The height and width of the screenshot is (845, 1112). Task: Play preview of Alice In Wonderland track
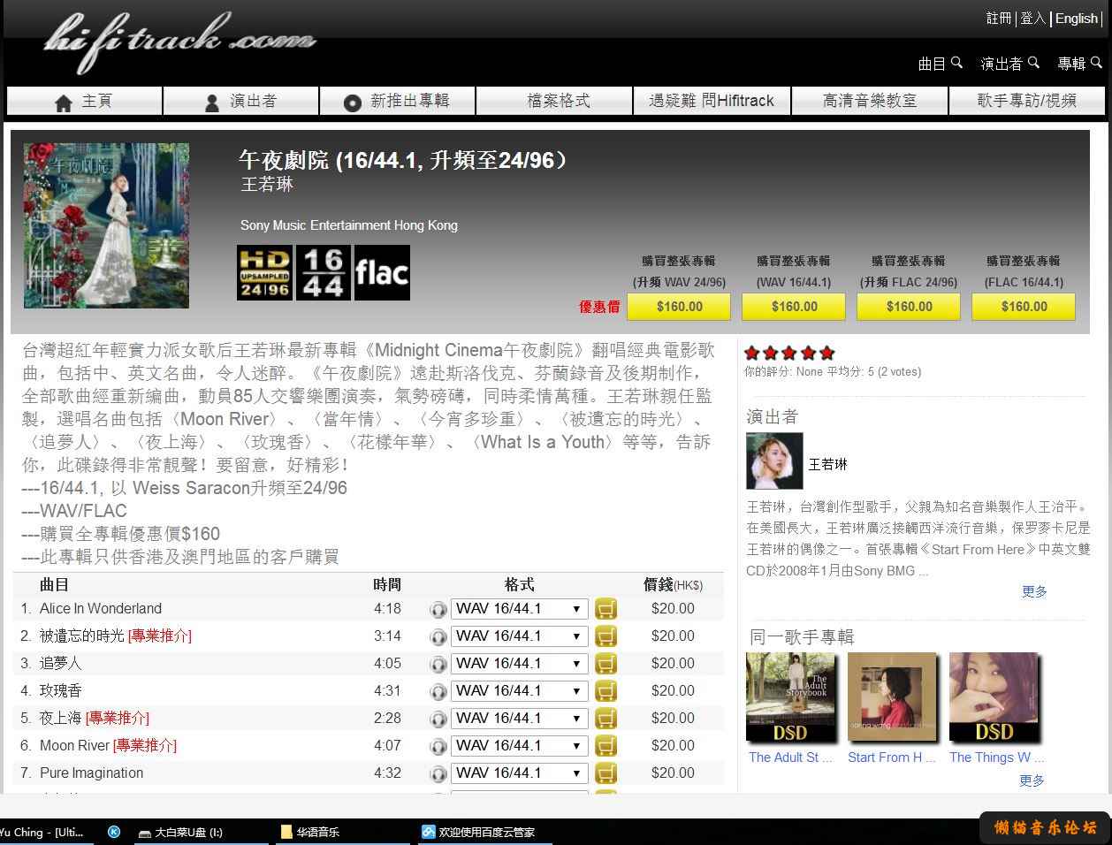pos(438,609)
